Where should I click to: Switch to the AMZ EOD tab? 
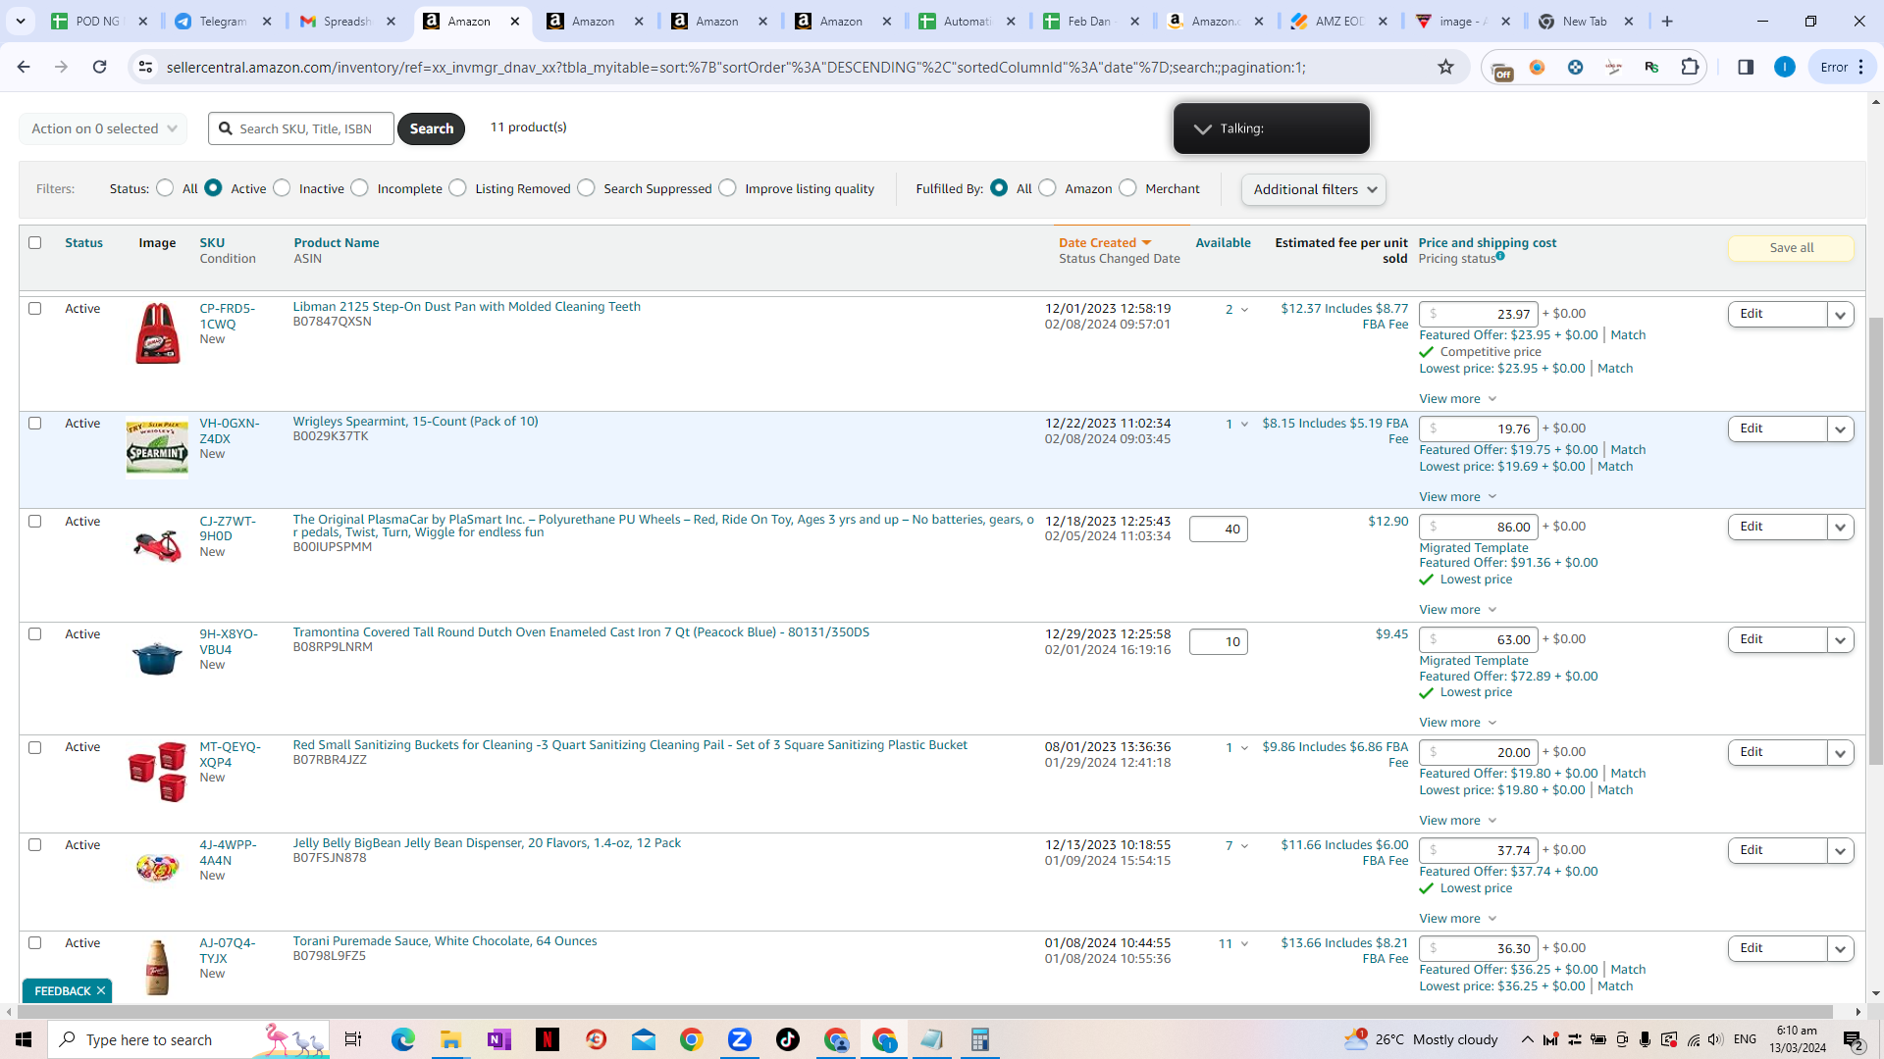1337,21
